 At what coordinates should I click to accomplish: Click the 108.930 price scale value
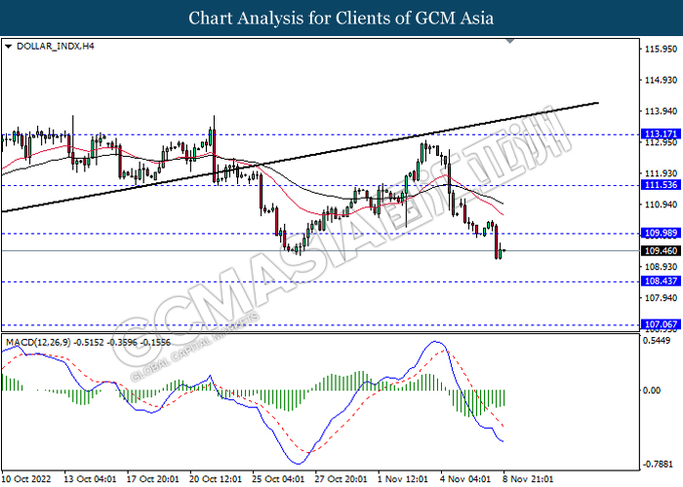tap(661, 267)
